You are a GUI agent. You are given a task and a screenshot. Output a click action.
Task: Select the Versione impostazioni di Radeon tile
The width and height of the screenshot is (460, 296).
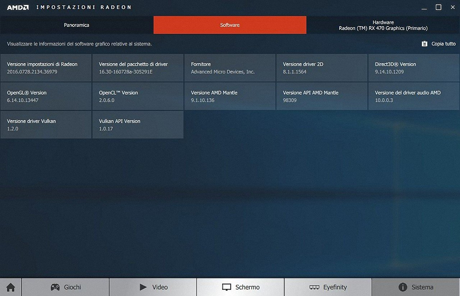(x=46, y=68)
